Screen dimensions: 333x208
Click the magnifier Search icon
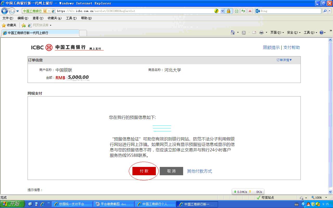pos(325,11)
